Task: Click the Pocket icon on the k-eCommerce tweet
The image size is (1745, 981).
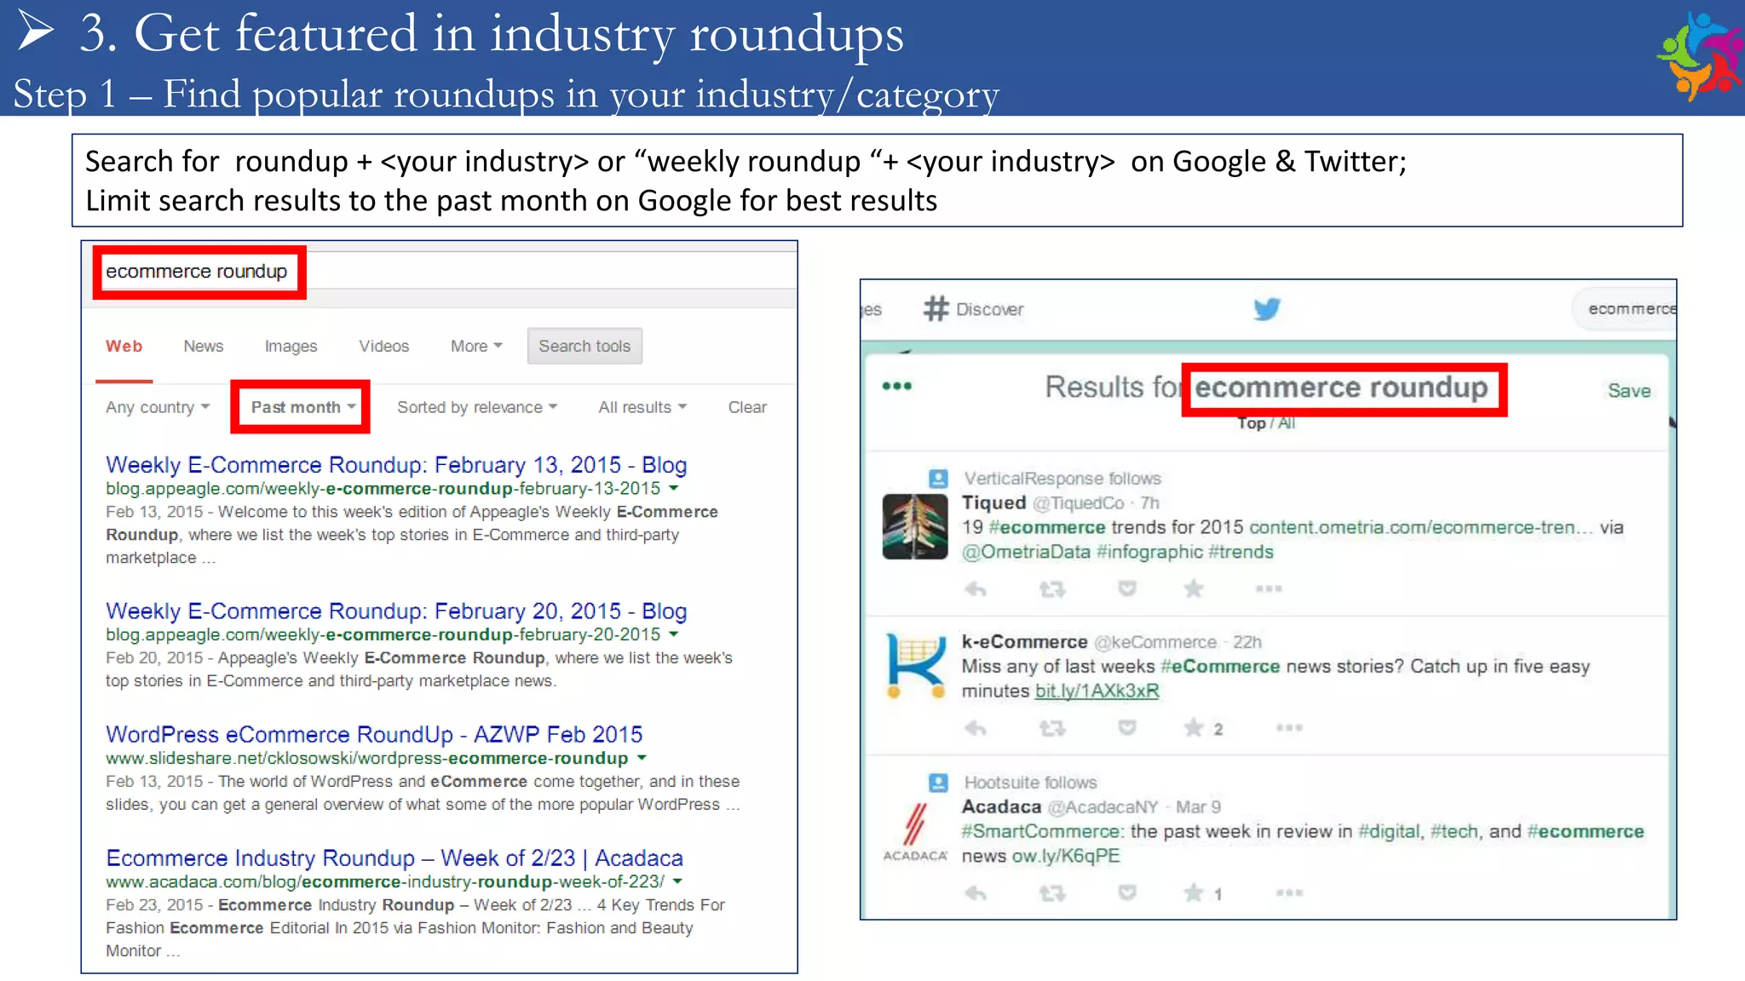Action: coord(1126,727)
